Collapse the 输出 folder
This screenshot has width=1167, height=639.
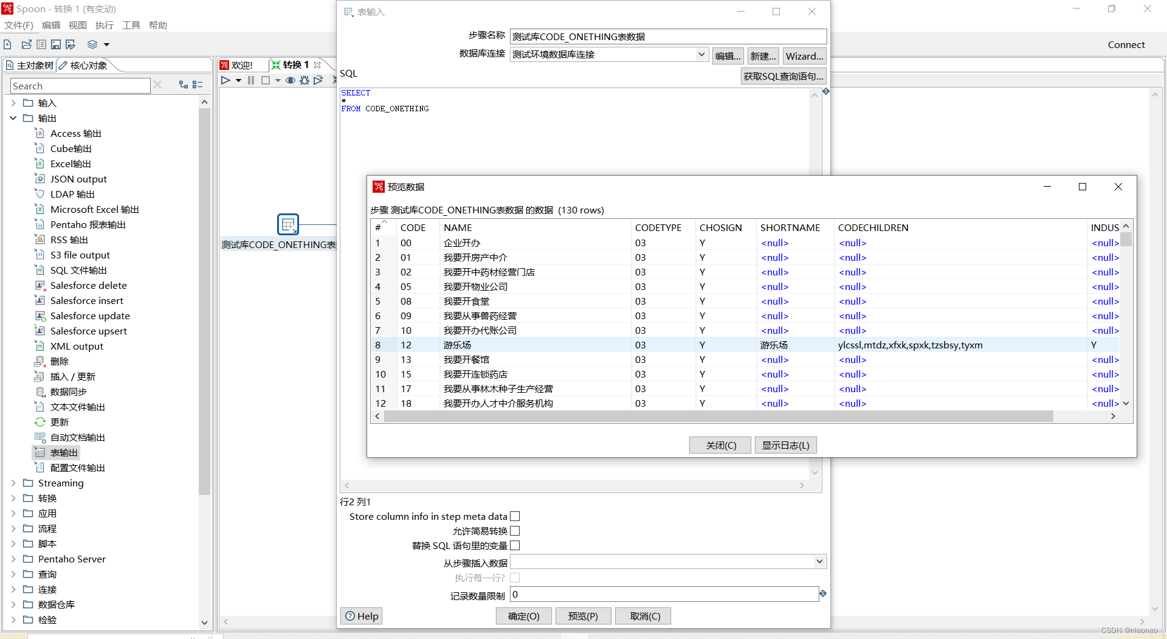[x=13, y=118]
